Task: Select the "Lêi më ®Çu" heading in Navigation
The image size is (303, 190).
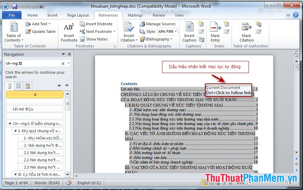Action: click(x=35, y=109)
